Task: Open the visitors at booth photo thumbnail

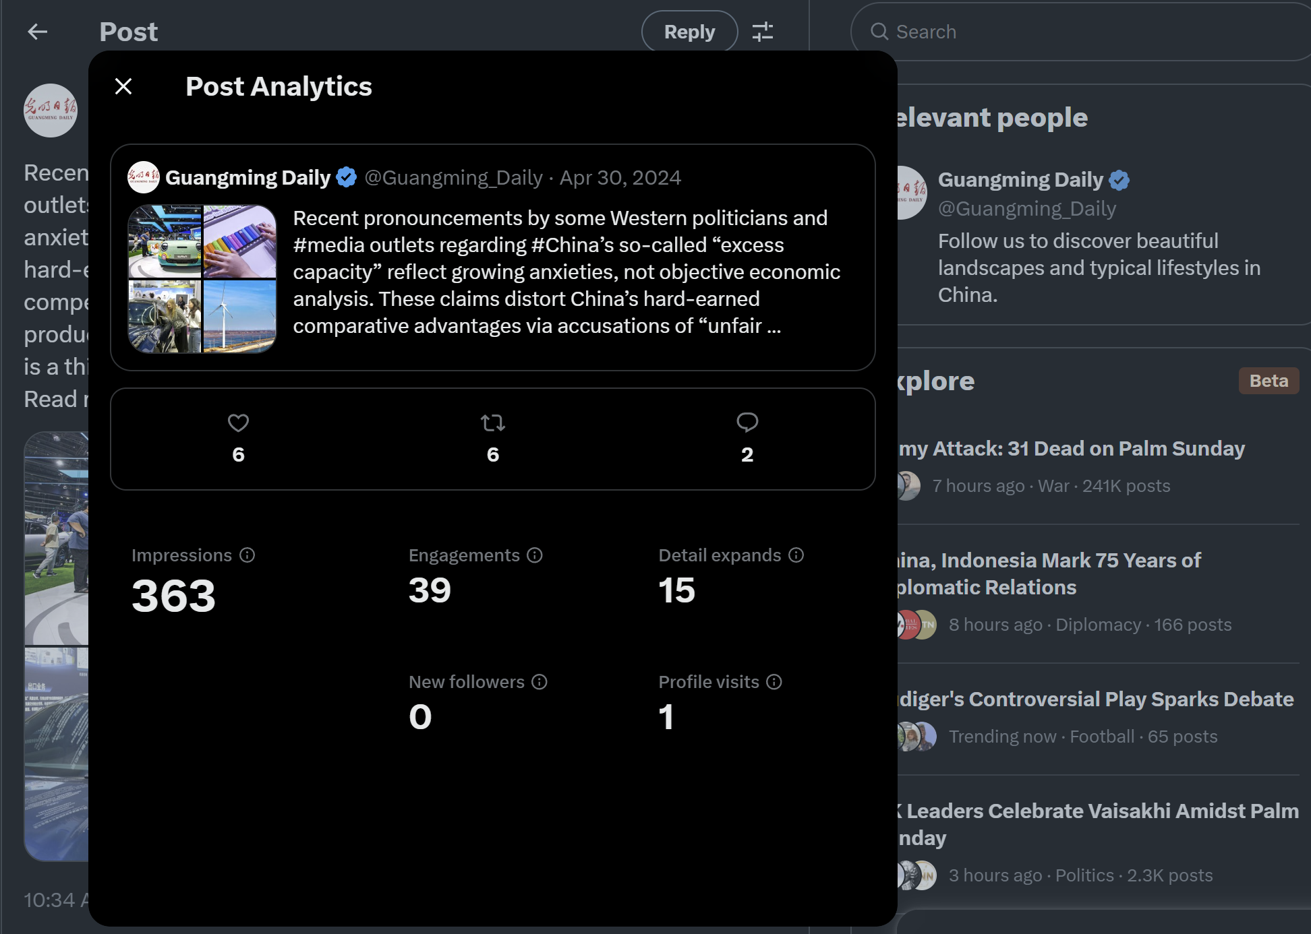Action: coord(165,317)
